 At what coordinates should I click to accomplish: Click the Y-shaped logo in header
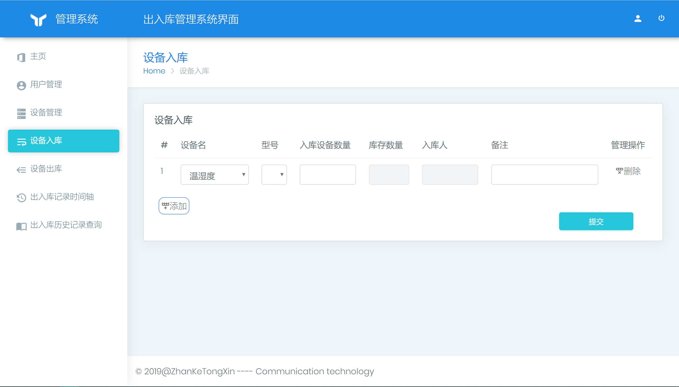pyautogui.click(x=38, y=20)
